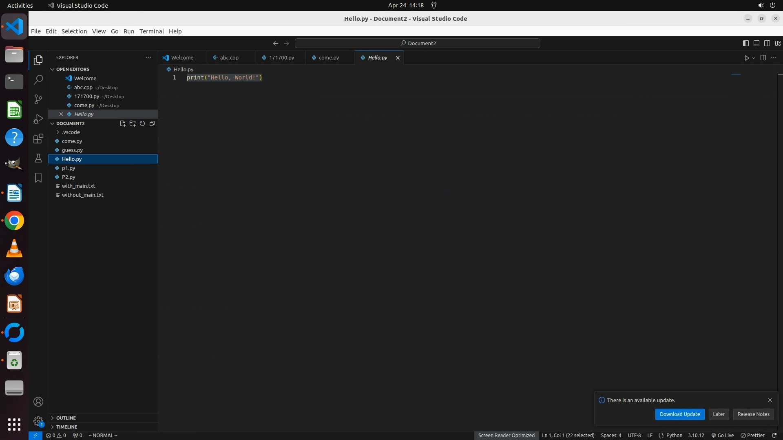Open Source Control view
783x440 pixels.
(x=38, y=99)
